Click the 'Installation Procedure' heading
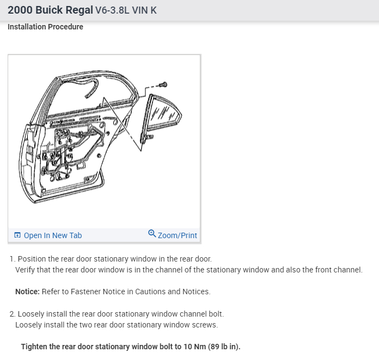Image resolution: width=379 pixels, height=358 pixels. (45, 27)
